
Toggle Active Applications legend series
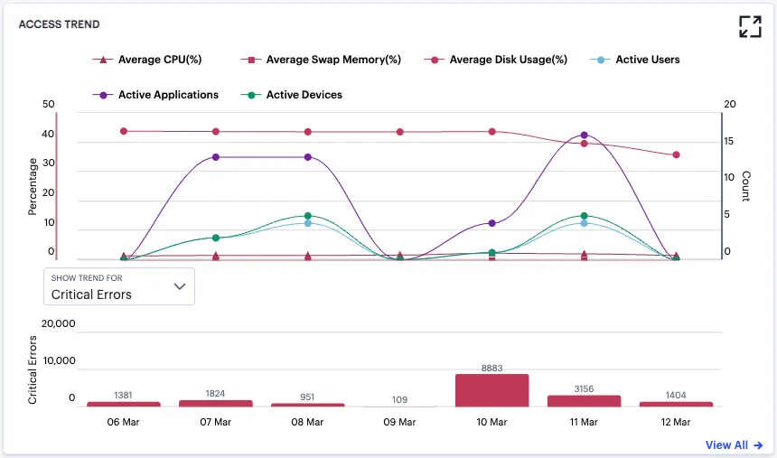pyautogui.click(x=155, y=95)
